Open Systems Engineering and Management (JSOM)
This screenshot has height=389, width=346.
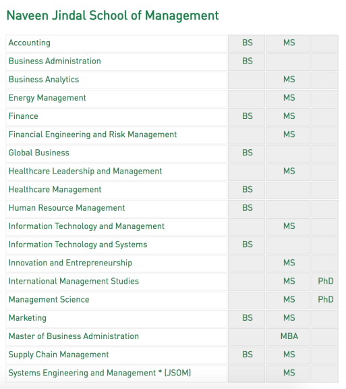[100, 373]
